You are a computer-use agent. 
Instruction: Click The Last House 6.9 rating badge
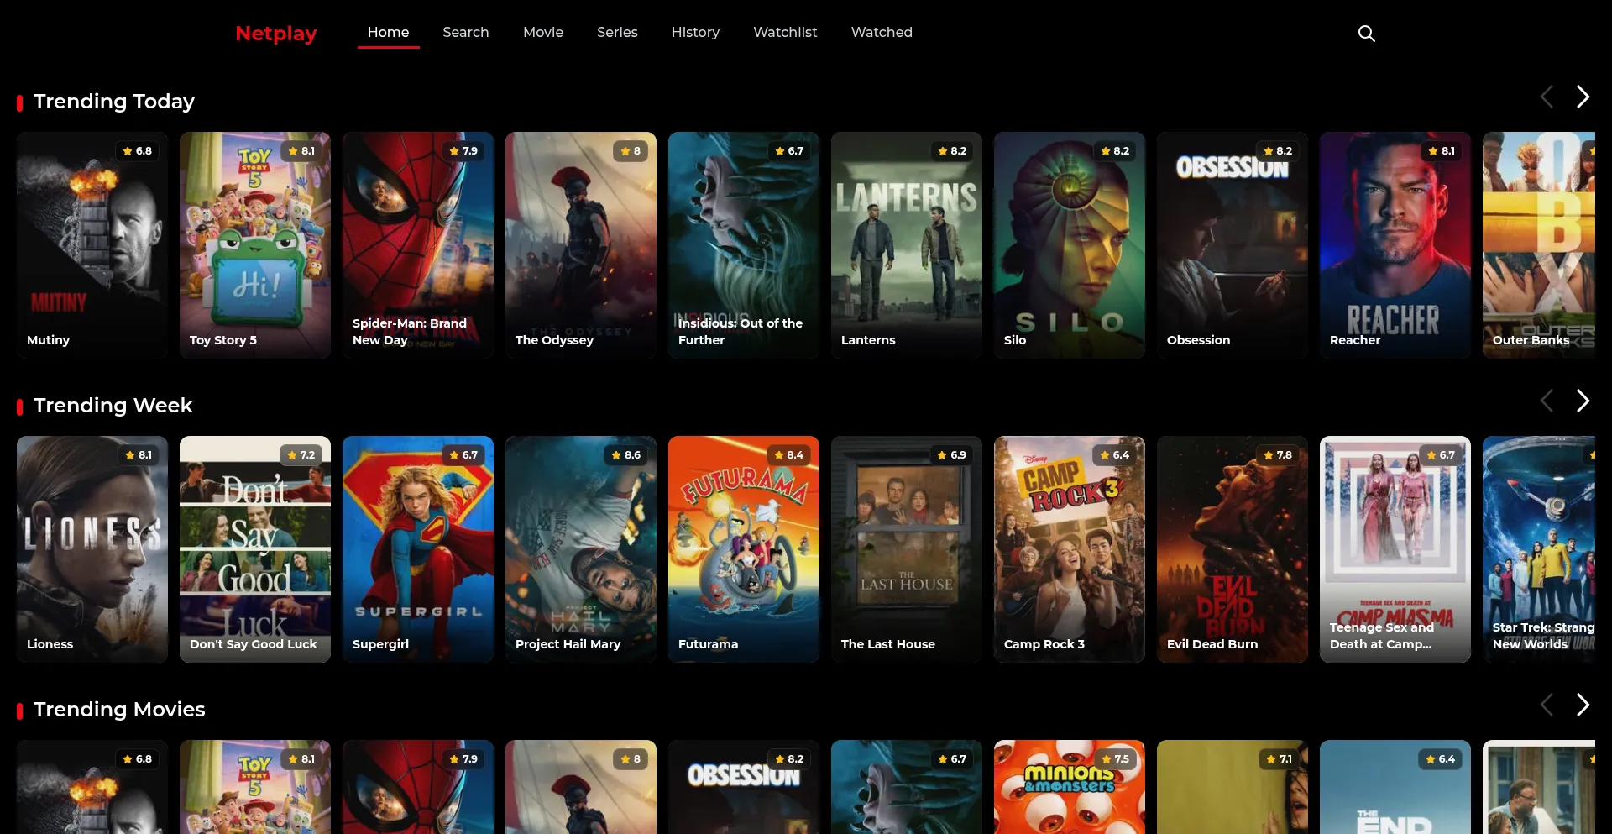(952, 455)
